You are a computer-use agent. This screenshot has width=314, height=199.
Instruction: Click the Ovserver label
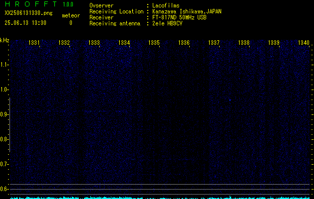tap(101, 5)
